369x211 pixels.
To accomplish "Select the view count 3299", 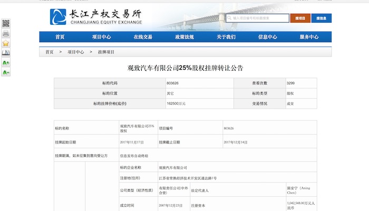I will pyautogui.click(x=290, y=83).
